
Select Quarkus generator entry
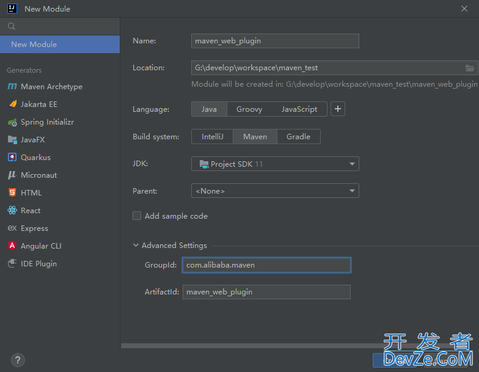point(60,158)
